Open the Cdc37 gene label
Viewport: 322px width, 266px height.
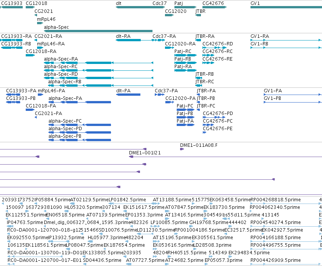pos(160,3)
